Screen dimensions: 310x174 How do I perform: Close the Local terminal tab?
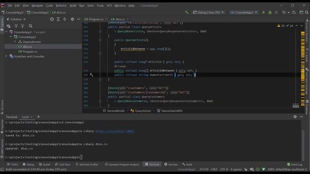point(31,117)
